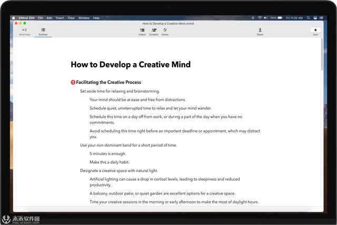This screenshot has width=337, height=225.
Task: Click the Bluetooth icon in menu bar
Action: [253, 18]
